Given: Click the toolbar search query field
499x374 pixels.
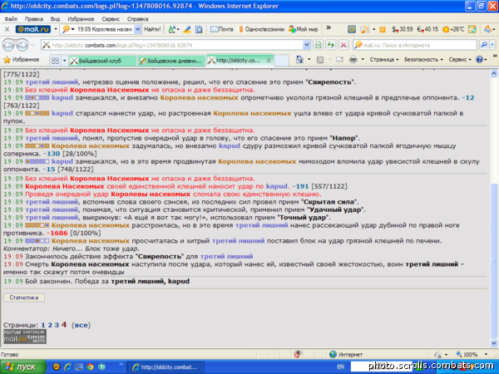Looking at the screenshot, I should (x=101, y=29).
